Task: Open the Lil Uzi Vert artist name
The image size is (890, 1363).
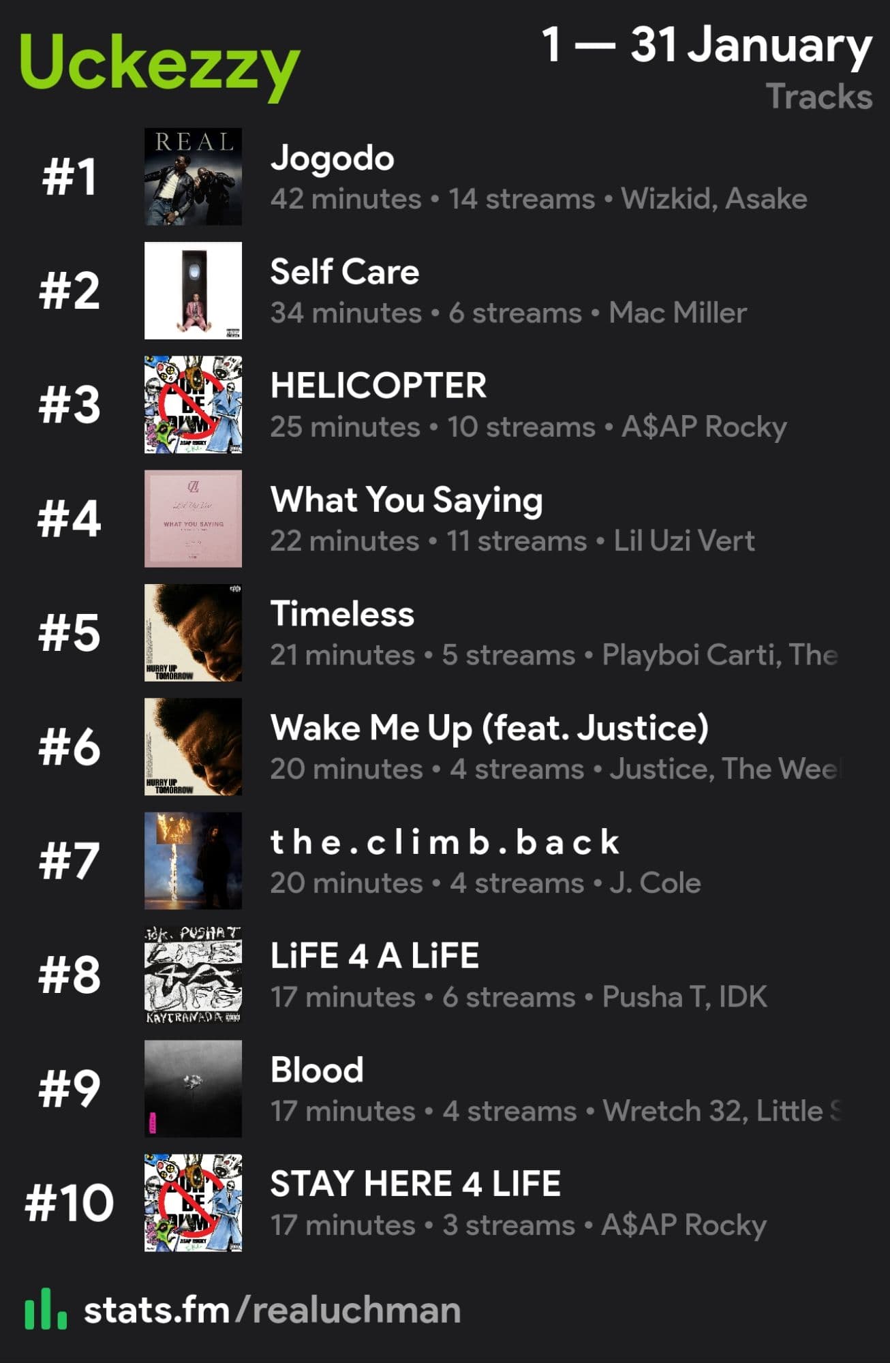Action: click(684, 541)
